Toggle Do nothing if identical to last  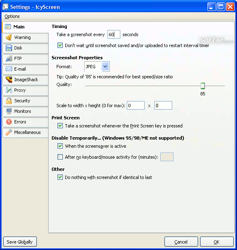[60, 177]
